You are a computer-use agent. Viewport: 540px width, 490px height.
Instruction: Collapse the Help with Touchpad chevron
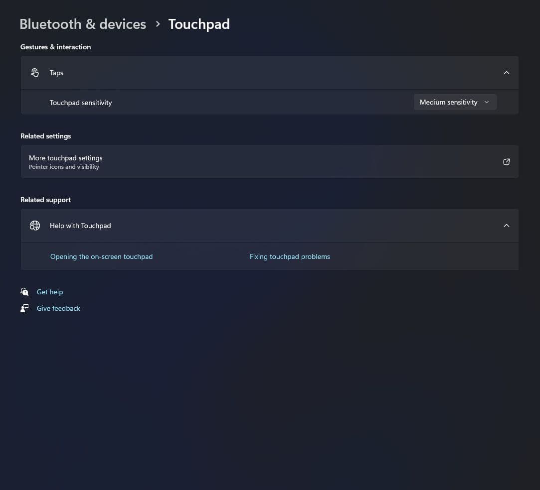pos(506,226)
